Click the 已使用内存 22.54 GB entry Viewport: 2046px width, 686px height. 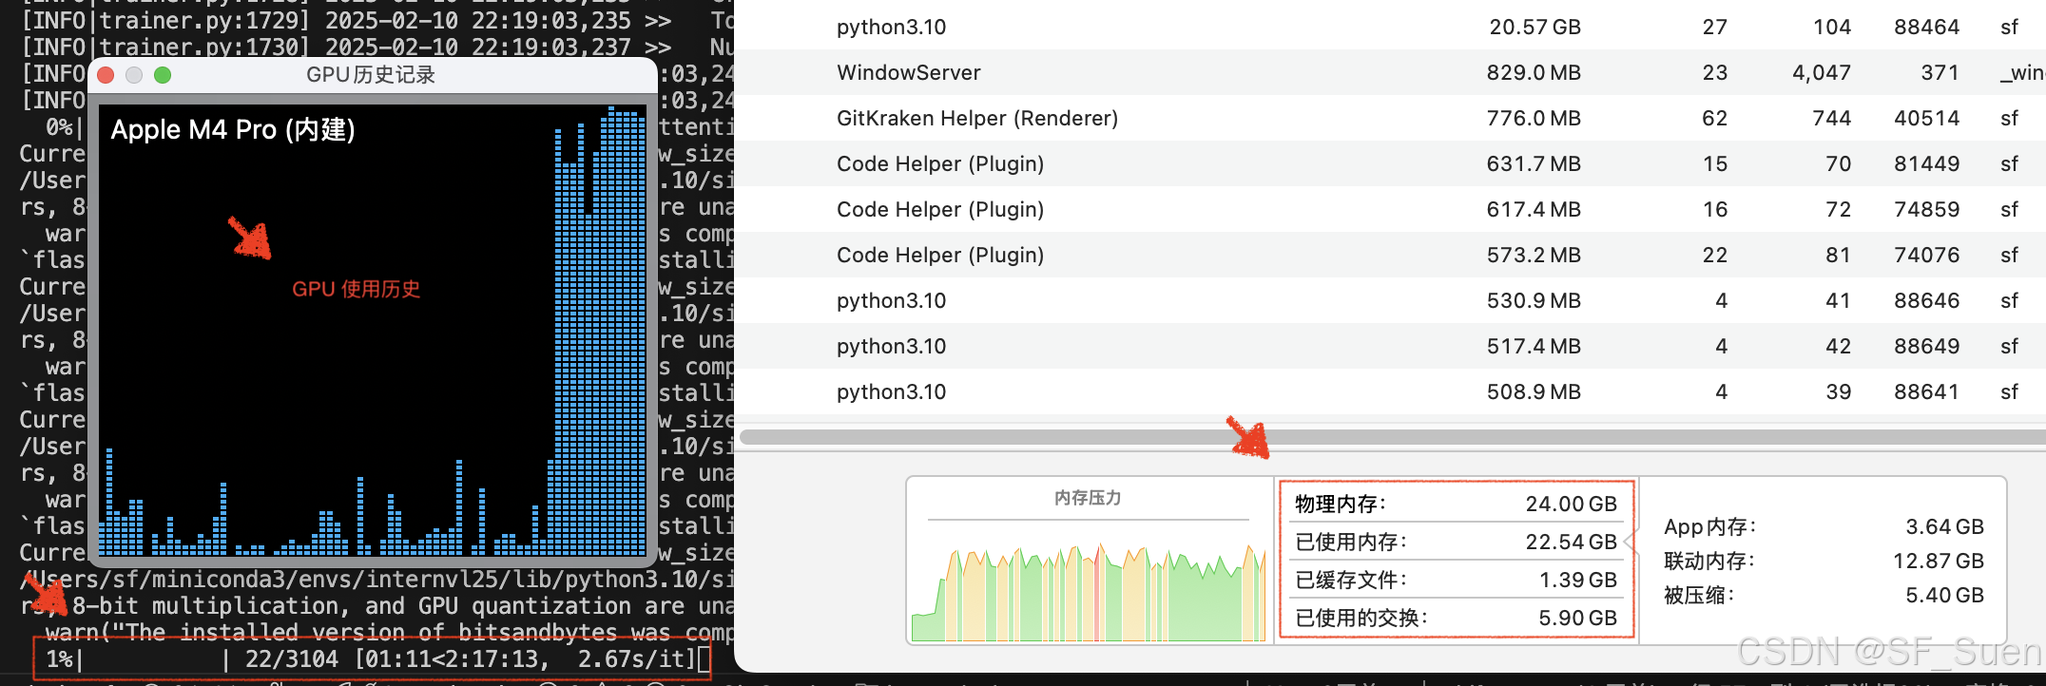click(x=1456, y=542)
